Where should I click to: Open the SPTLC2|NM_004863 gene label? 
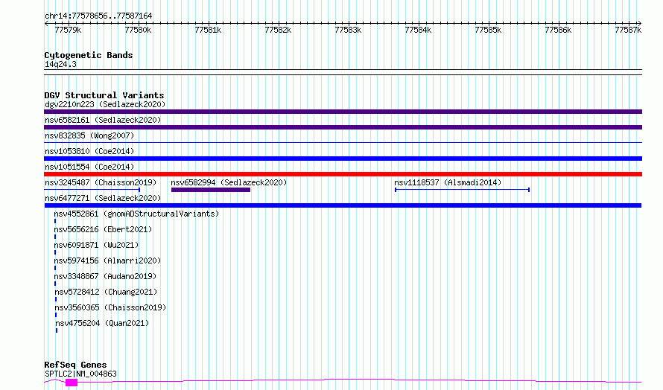click(80, 374)
